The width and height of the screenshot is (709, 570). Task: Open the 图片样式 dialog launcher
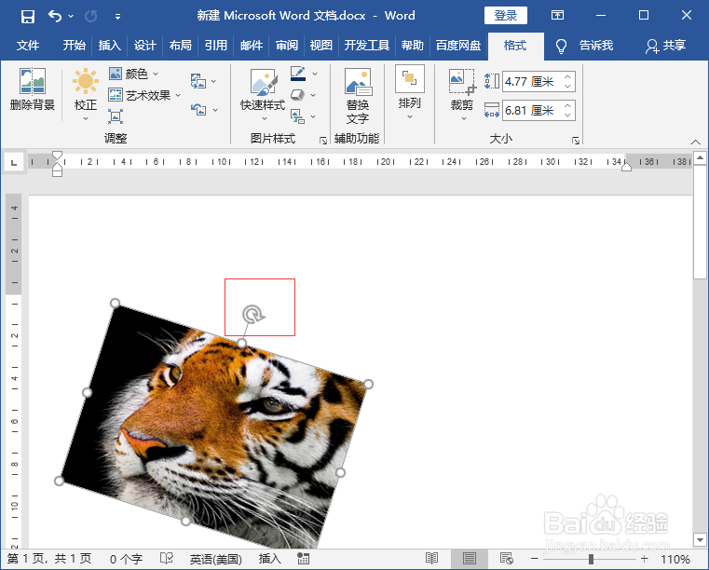[323, 141]
